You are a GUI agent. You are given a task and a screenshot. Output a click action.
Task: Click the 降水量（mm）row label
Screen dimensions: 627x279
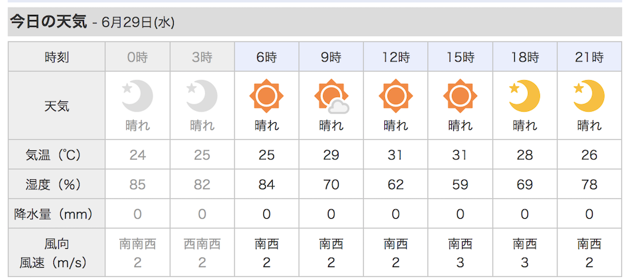pos(56,215)
